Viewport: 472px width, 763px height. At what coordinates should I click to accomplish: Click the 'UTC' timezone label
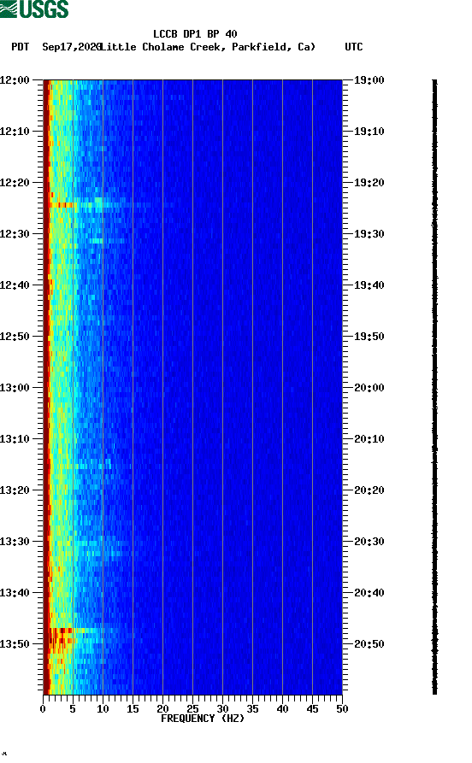[x=354, y=47]
